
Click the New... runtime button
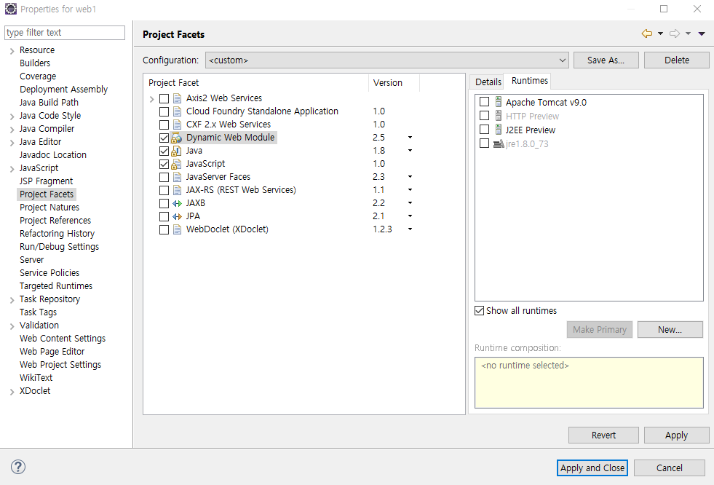coord(670,330)
